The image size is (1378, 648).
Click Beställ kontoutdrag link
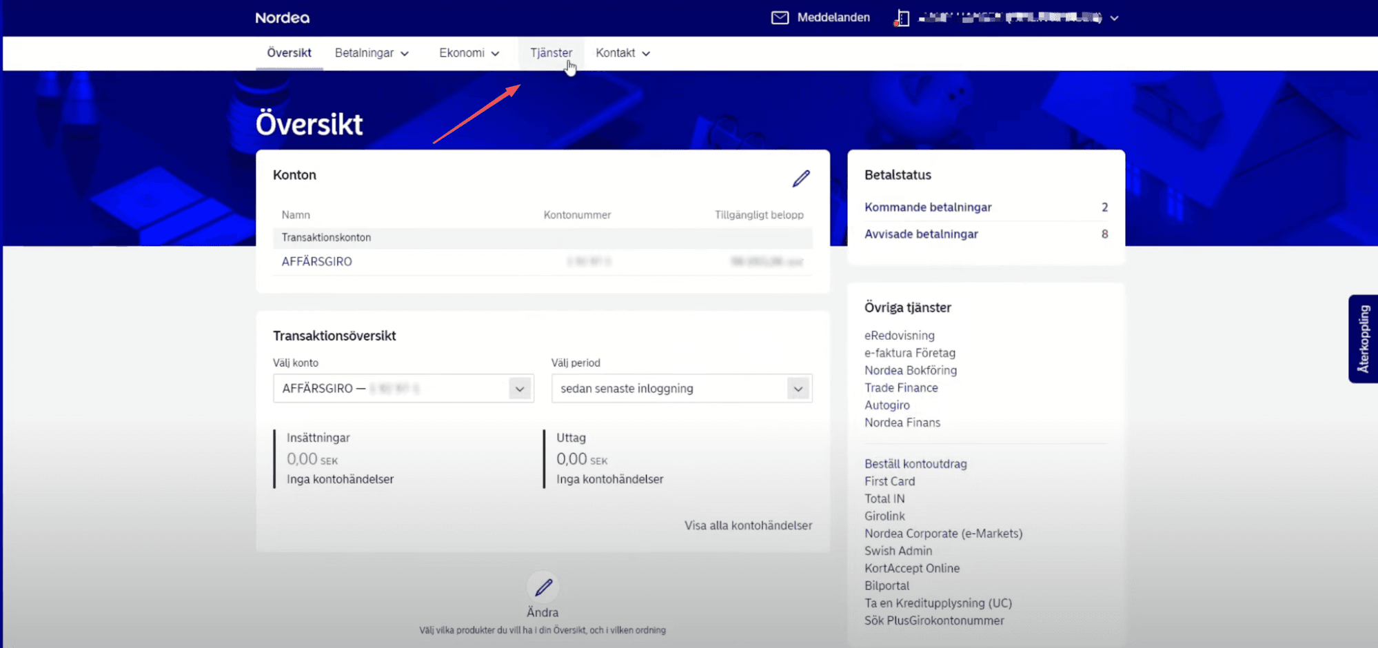point(915,464)
